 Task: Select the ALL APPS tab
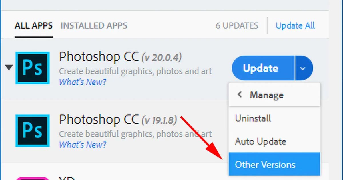[x=33, y=26]
